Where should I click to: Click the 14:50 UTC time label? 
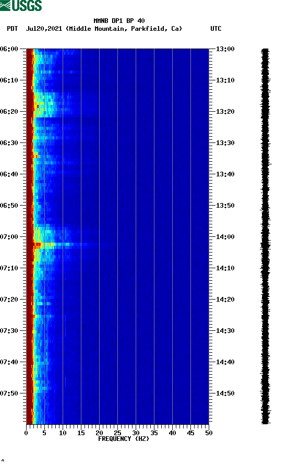(x=225, y=393)
